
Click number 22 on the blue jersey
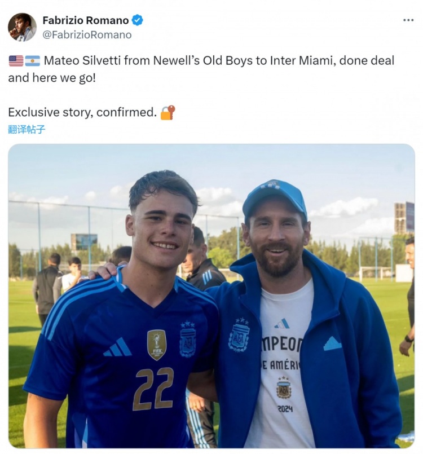click(x=153, y=388)
